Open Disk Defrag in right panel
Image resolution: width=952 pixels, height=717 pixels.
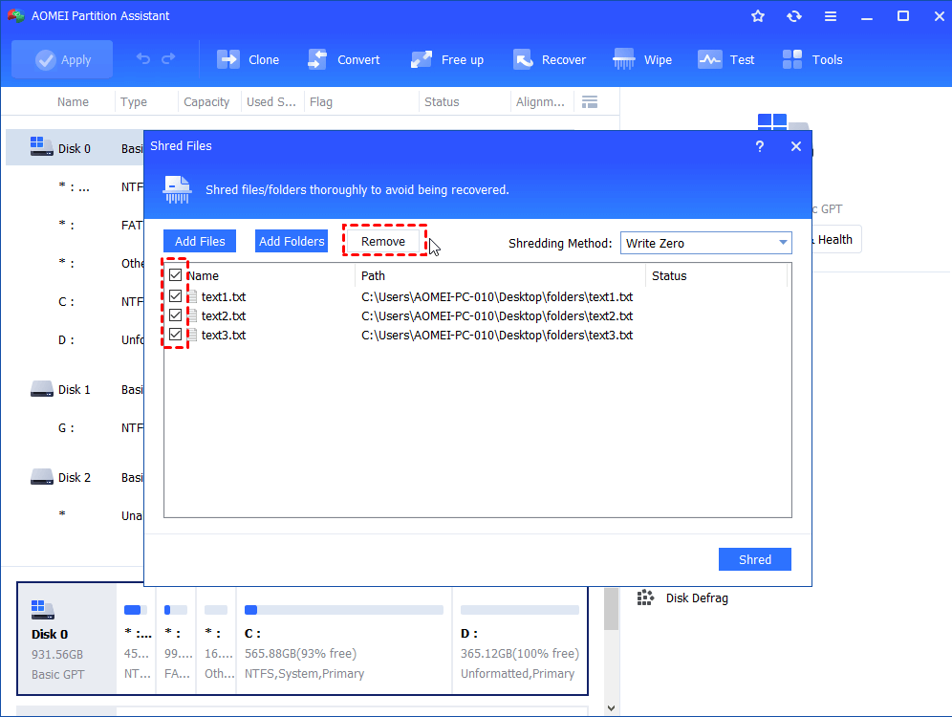click(x=682, y=598)
